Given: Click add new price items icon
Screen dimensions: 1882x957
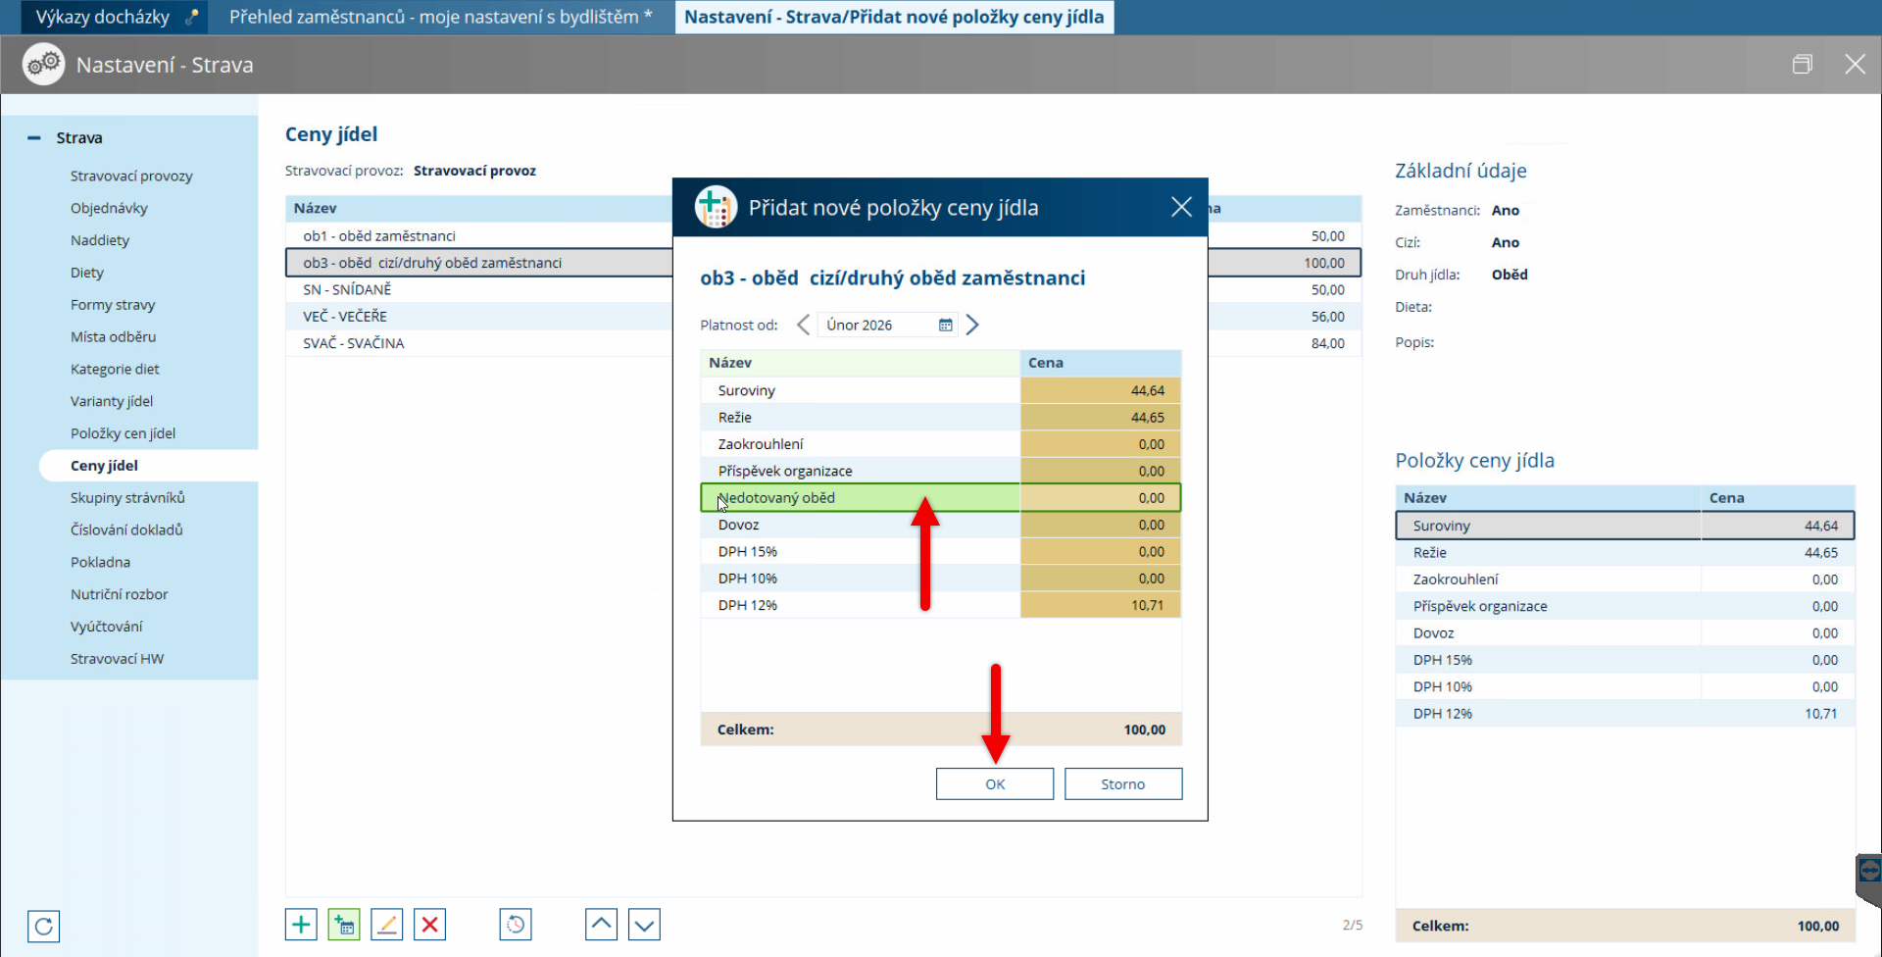Looking at the screenshot, I should point(344,925).
